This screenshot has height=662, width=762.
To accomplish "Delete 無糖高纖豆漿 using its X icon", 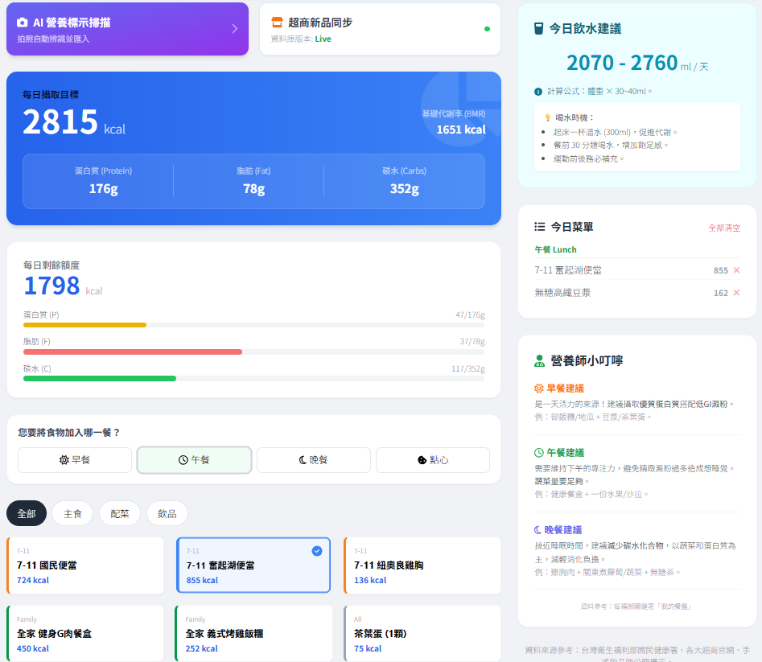I will 736,293.
